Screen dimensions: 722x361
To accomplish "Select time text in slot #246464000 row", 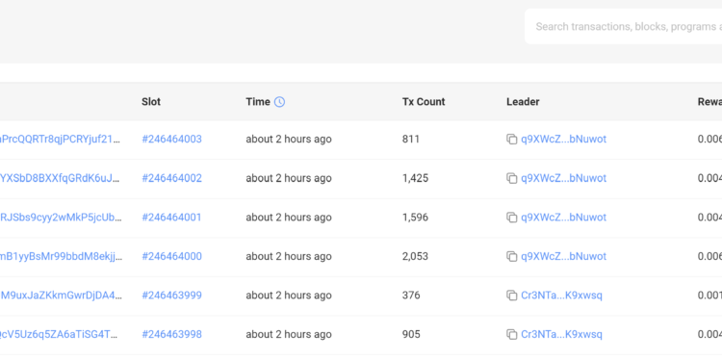I will (x=289, y=256).
